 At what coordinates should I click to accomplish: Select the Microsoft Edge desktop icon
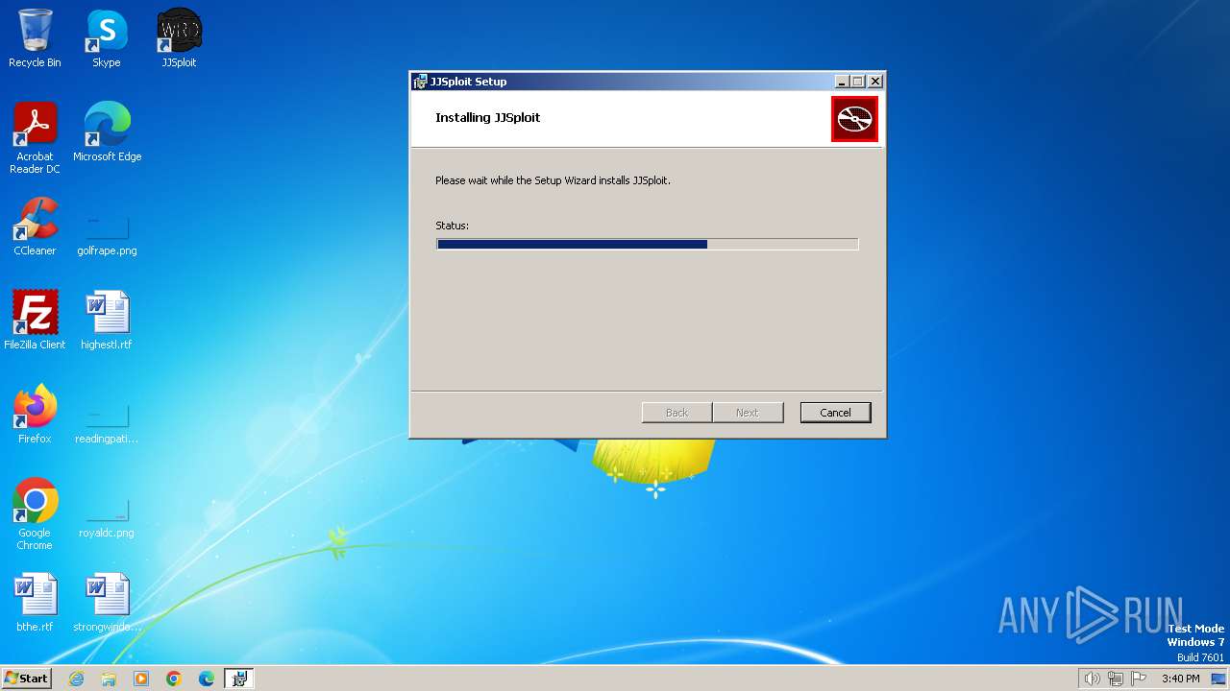[107, 132]
